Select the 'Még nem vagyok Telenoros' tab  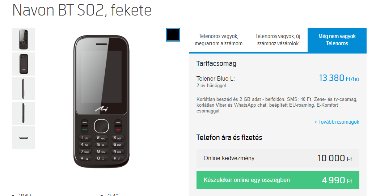point(337,40)
